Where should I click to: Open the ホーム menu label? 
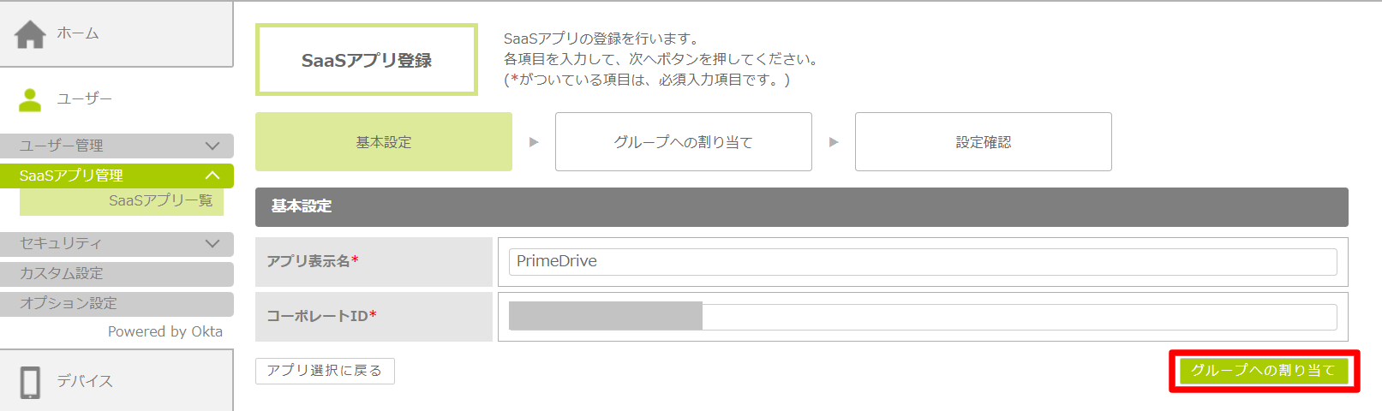pyautogui.click(x=78, y=34)
